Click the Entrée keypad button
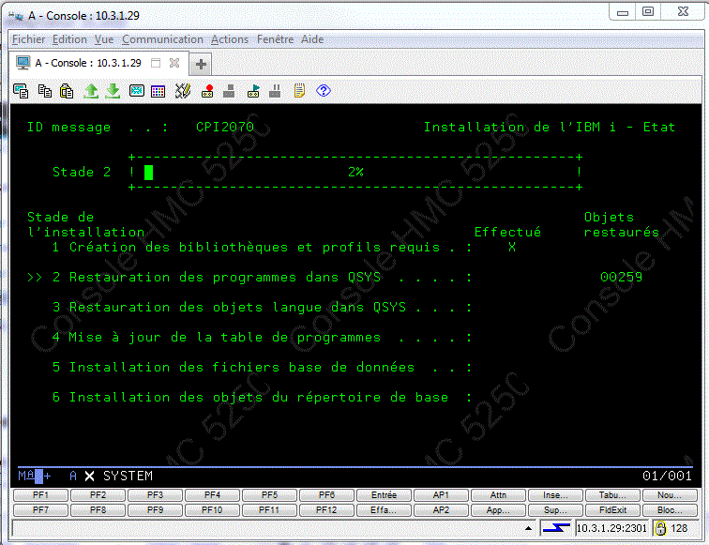Viewport: 709px width, 545px height. coord(384,495)
